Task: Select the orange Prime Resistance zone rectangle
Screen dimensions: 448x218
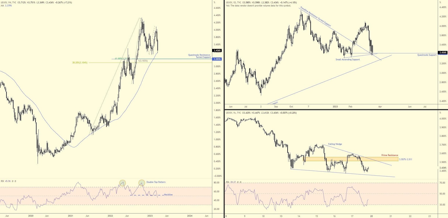Action: click(x=351, y=159)
